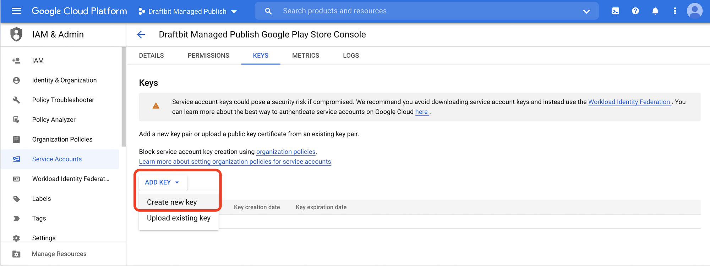710x266 pixels.
Task: Click the warning triangle icon
Action: (x=156, y=106)
